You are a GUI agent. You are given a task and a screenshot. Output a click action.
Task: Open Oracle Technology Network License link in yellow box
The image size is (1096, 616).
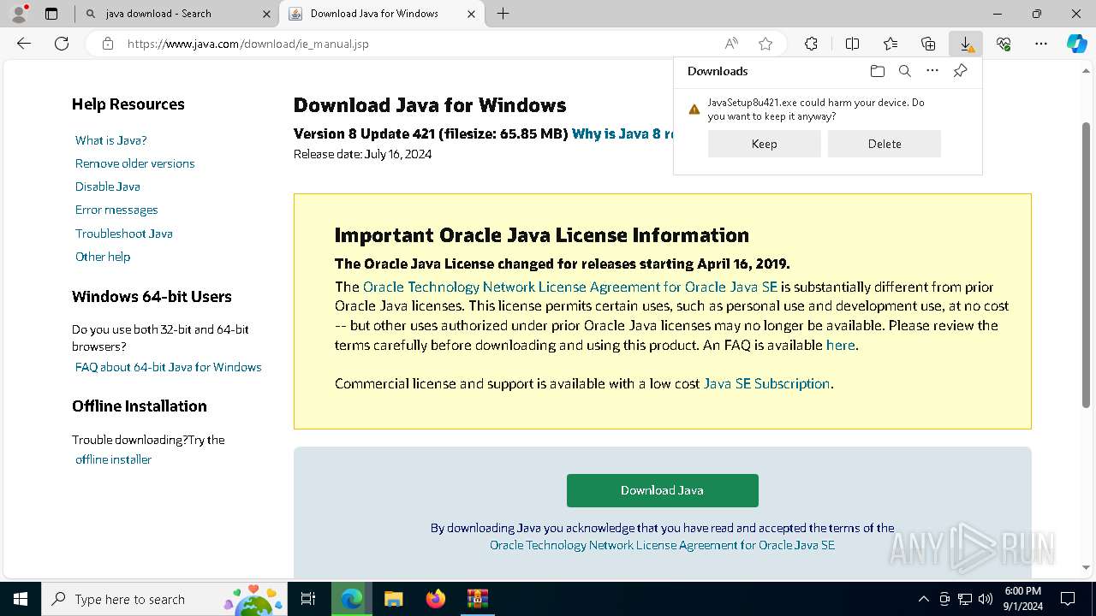[570, 287]
